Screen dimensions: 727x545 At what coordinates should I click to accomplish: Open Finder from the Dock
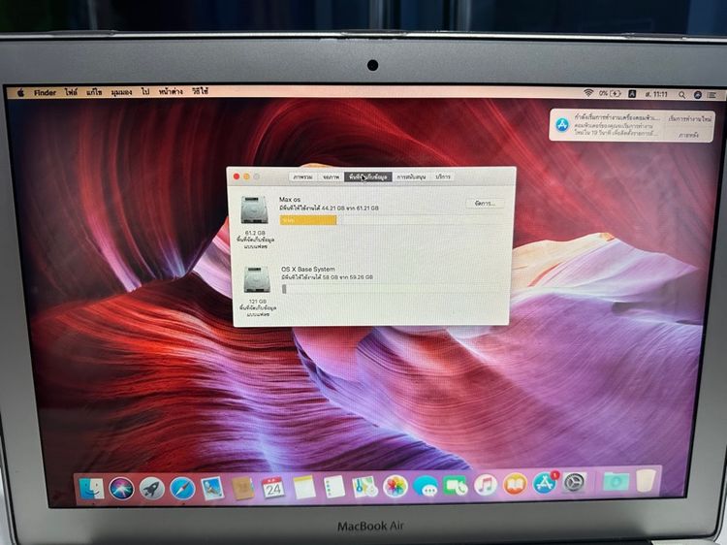[x=92, y=489]
